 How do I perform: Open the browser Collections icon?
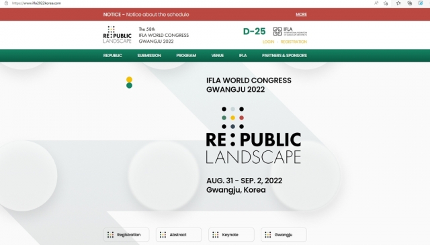click(410, 3)
